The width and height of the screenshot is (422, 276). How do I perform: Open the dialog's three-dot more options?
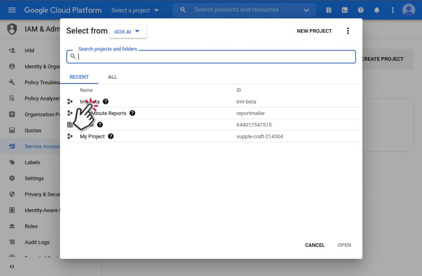tap(348, 31)
